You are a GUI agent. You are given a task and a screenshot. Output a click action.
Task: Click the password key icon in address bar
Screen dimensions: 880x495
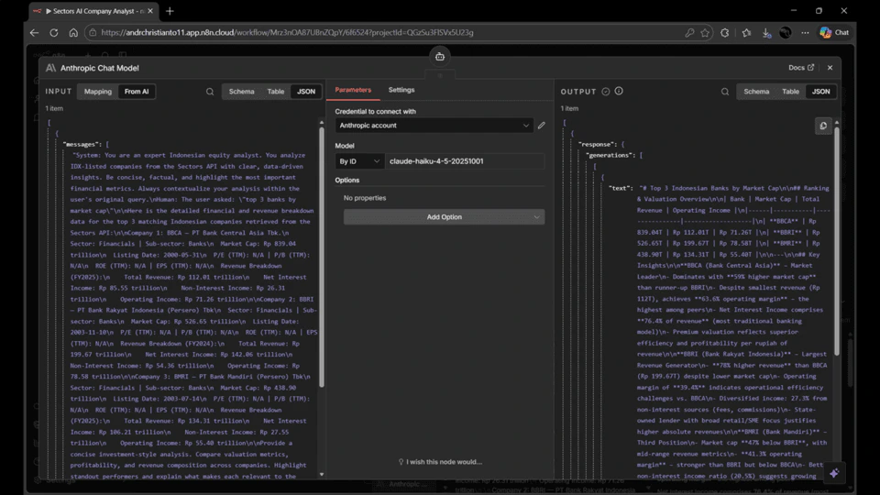(689, 33)
